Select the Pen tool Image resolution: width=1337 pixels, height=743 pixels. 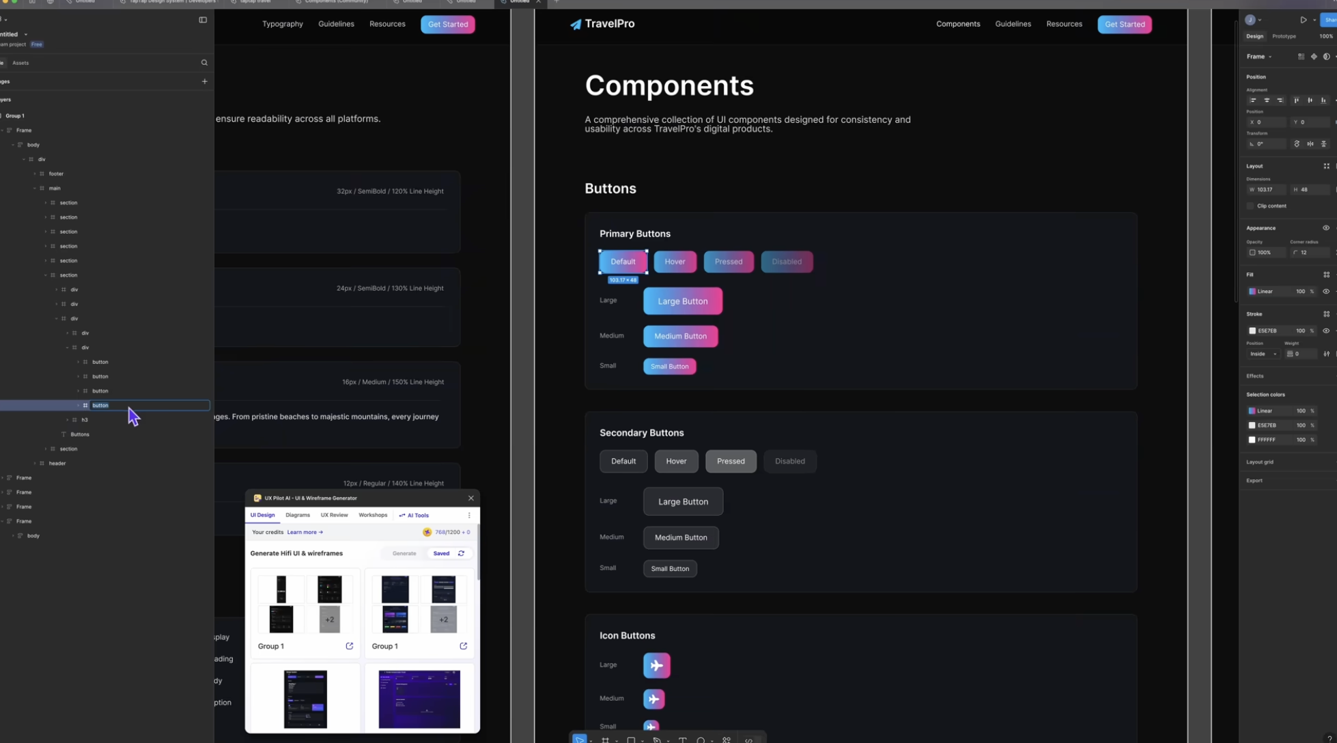(x=657, y=740)
